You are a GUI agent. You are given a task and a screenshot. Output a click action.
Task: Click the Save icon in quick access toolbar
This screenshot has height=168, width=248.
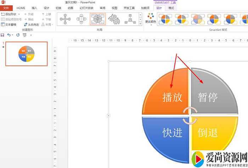point(3,35)
